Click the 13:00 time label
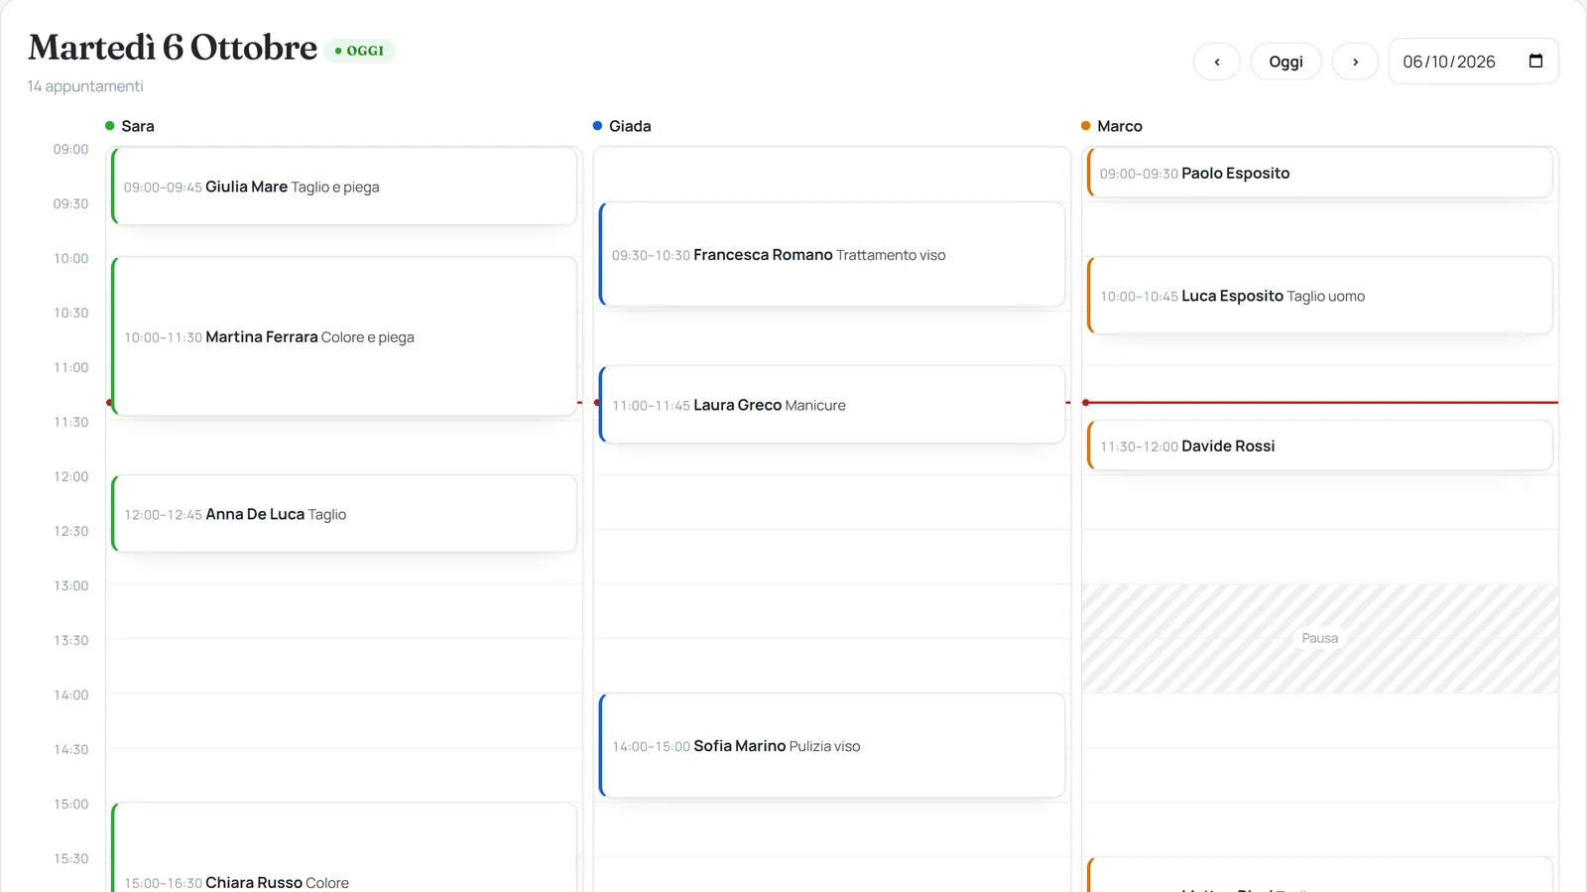Viewport: 1587px width, 892px height. click(x=70, y=585)
